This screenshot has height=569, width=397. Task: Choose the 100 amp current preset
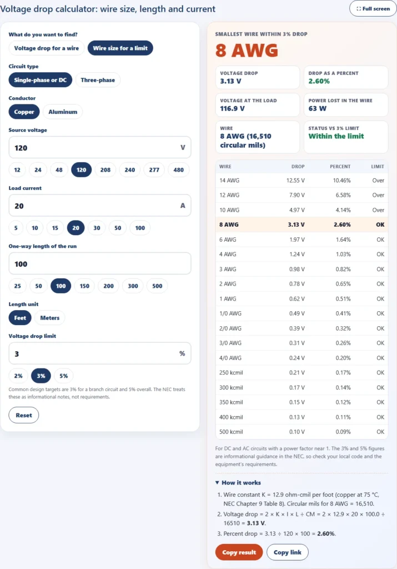(140, 227)
